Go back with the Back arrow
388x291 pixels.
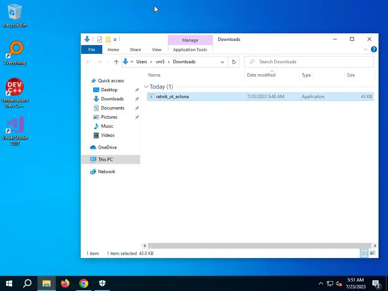click(88, 62)
